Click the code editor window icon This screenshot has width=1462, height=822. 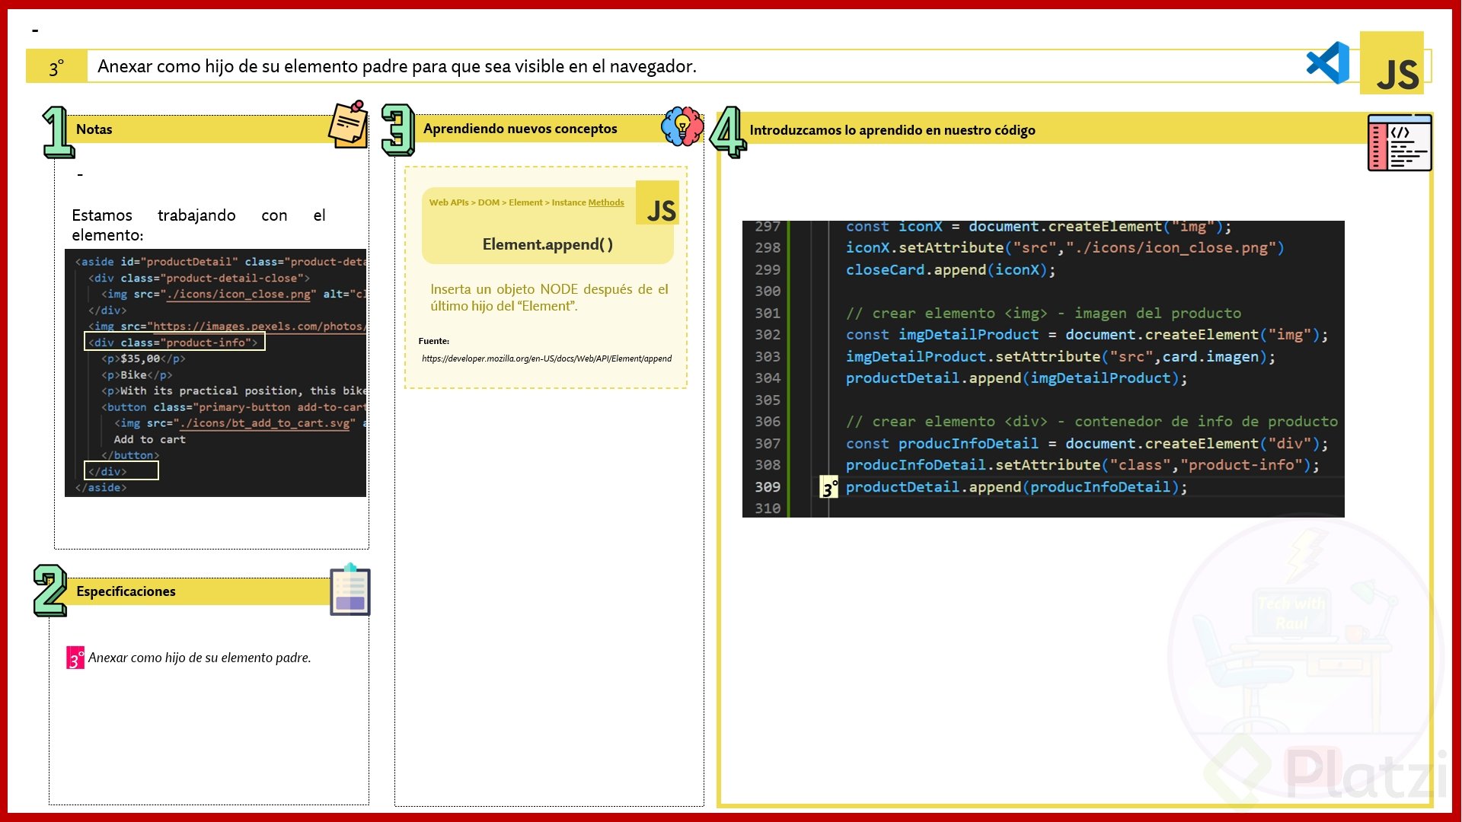point(1399,143)
